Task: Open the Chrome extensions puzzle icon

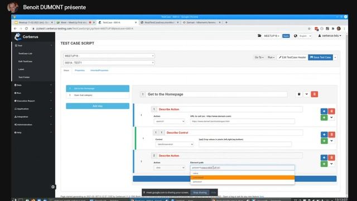Action: pos(333,28)
